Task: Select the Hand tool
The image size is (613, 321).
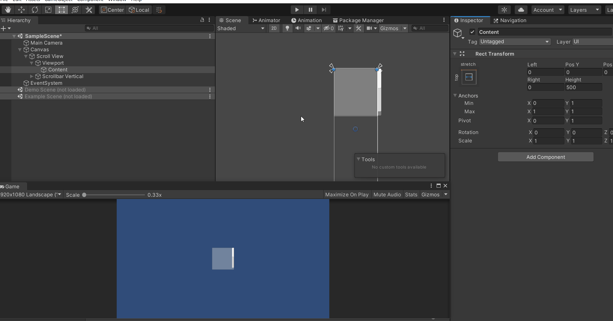Action: point(8,10)
